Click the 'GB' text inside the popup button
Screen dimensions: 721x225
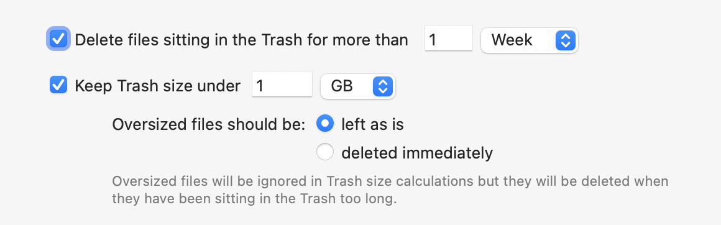point(342,86)
